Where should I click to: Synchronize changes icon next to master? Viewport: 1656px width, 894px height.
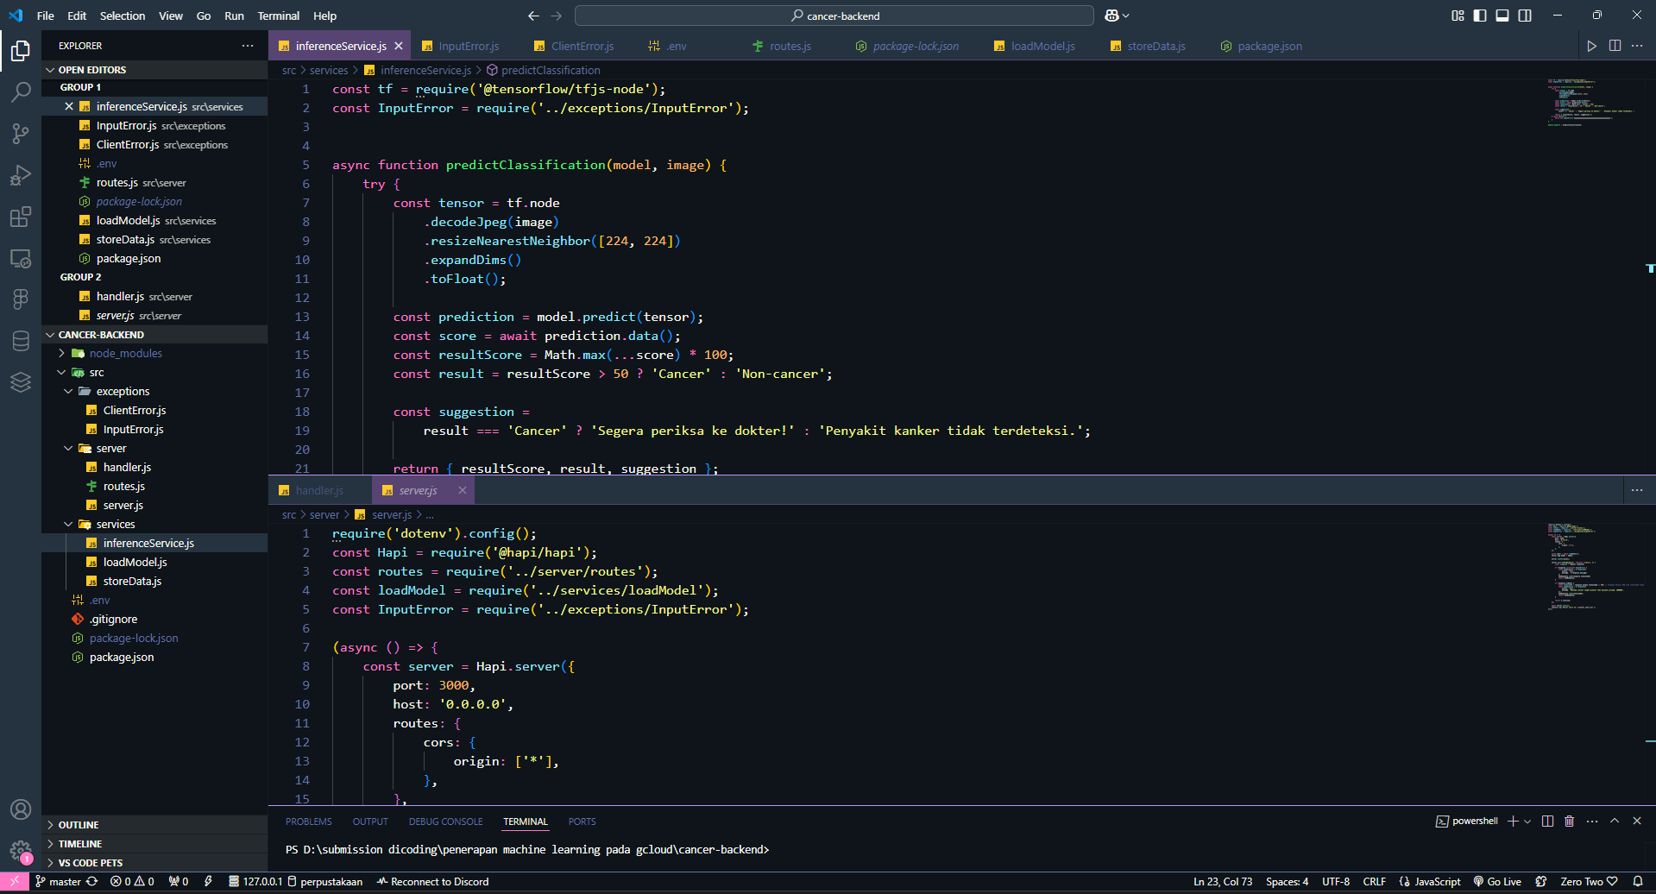[91, 881]
